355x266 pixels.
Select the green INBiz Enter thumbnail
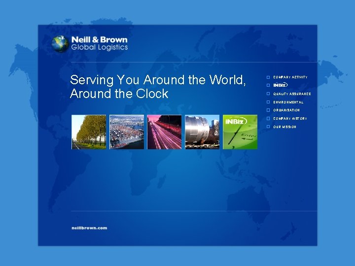click(x=240, y=132)
